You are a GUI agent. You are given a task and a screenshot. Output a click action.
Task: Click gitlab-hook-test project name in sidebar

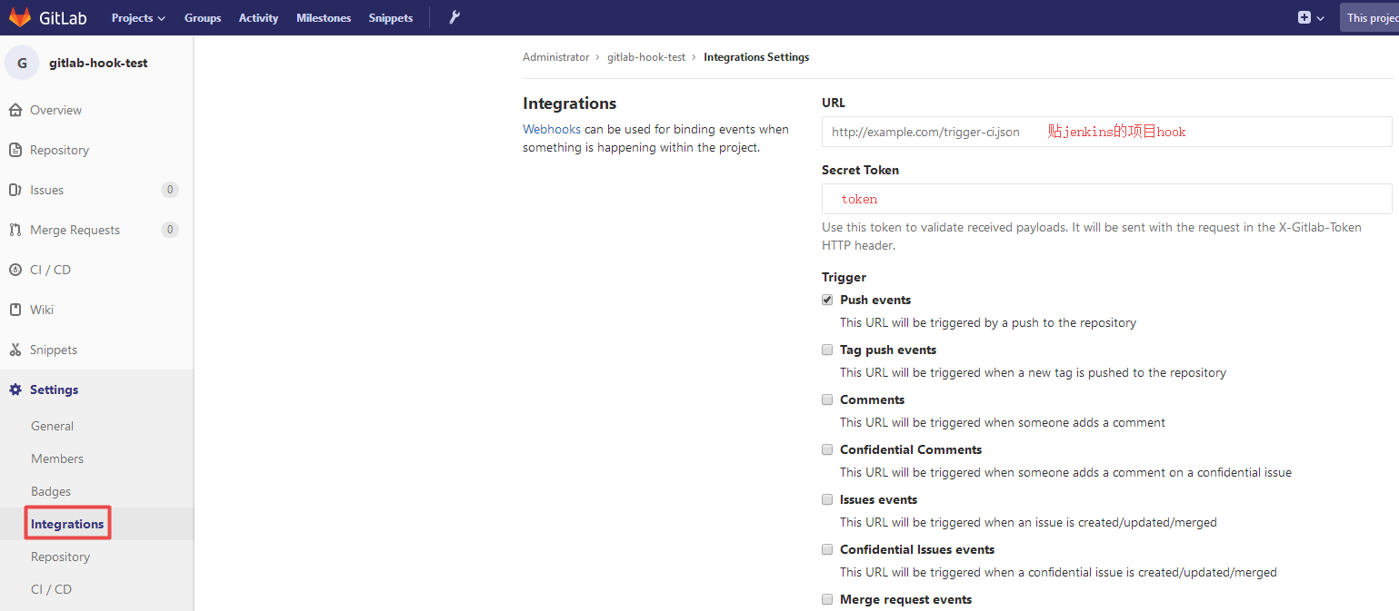pos(98,64)
